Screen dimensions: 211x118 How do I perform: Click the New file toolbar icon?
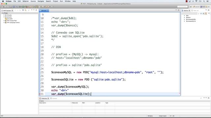click(x=2, y=7)
